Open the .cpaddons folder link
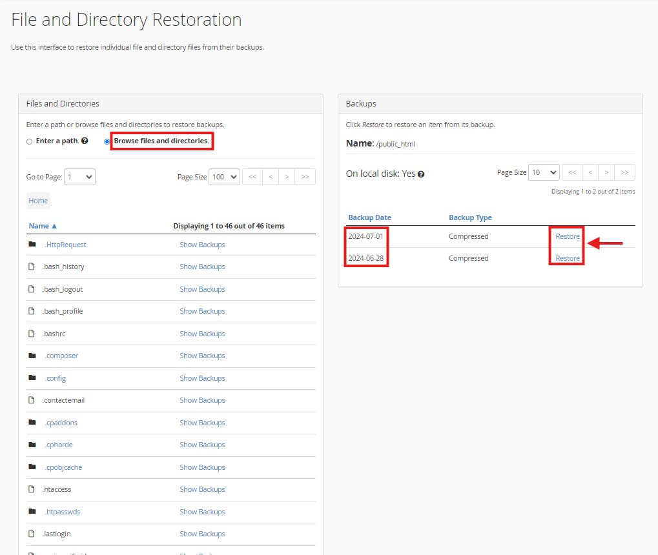 61,423
